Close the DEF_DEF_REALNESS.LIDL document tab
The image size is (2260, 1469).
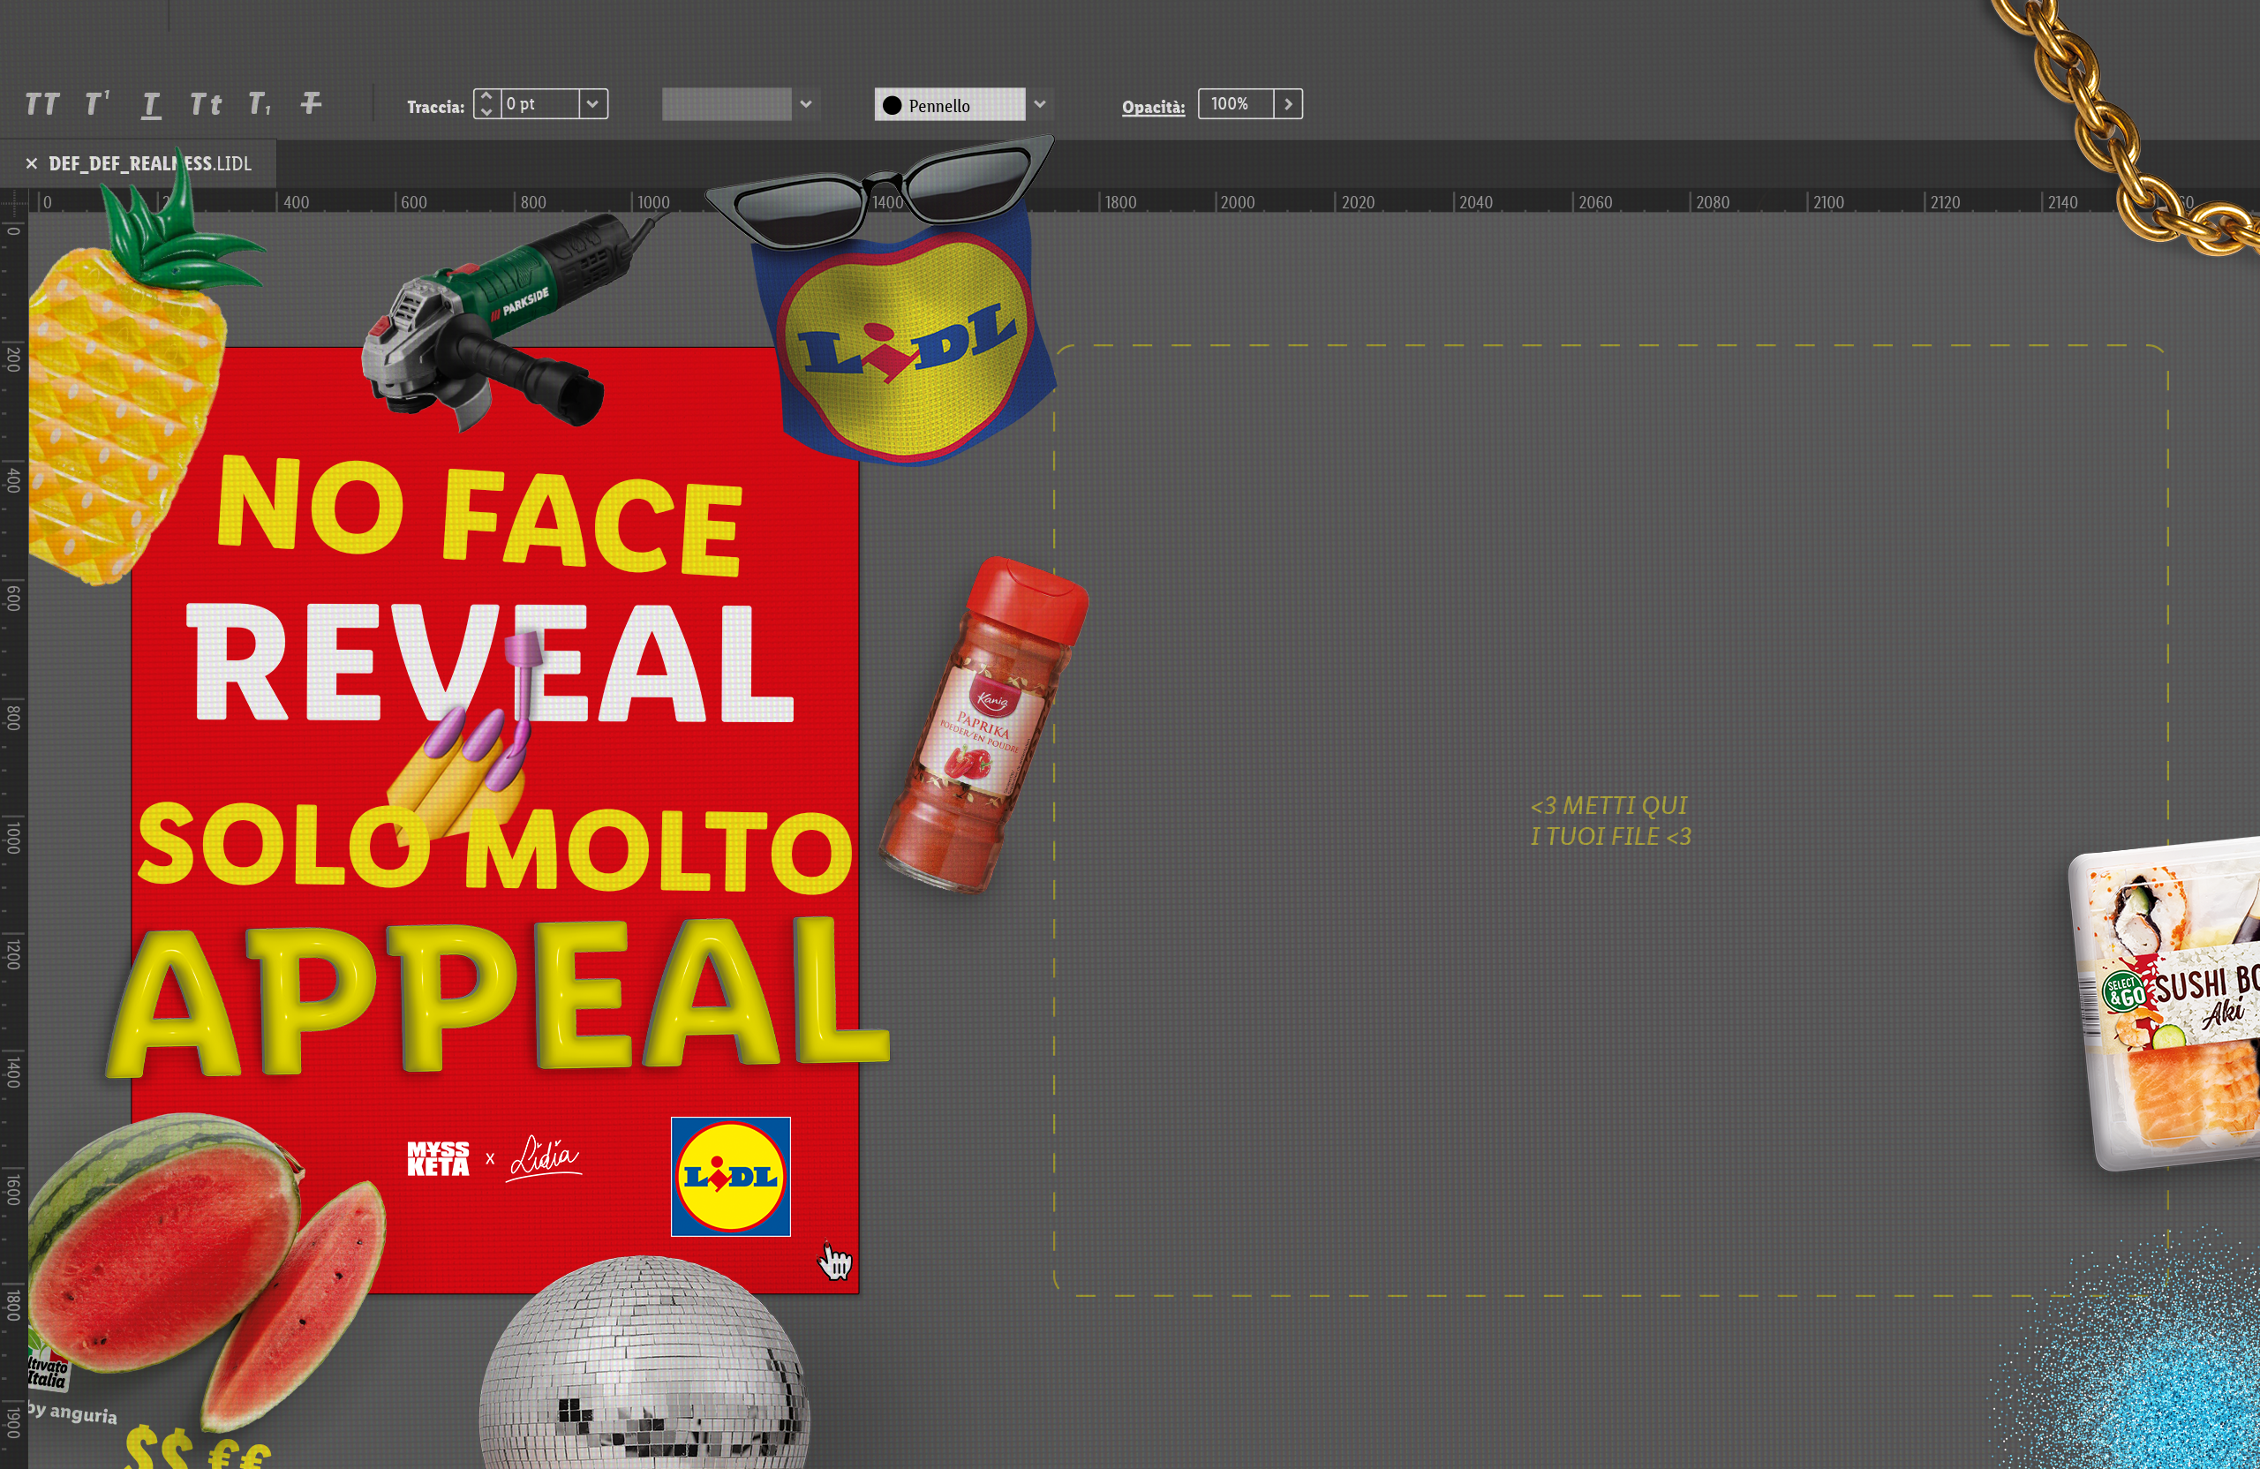(x=31, y=163)
